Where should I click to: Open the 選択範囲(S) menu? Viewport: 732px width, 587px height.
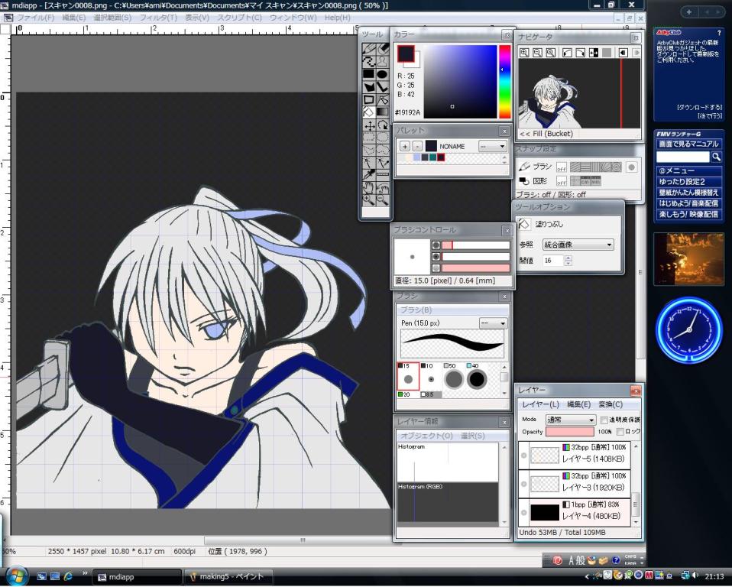pos(112,18)
